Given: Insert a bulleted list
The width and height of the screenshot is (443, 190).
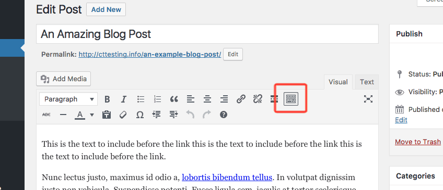Looking at the screenshot, I should pyautogui.click(x=141, y=99).
